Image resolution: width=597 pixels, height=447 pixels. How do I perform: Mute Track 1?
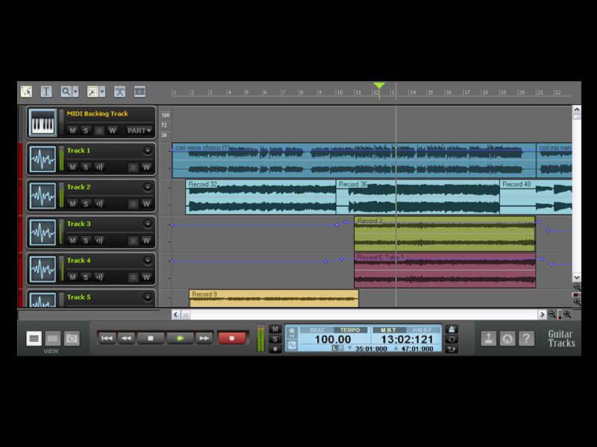click(72, 167)
